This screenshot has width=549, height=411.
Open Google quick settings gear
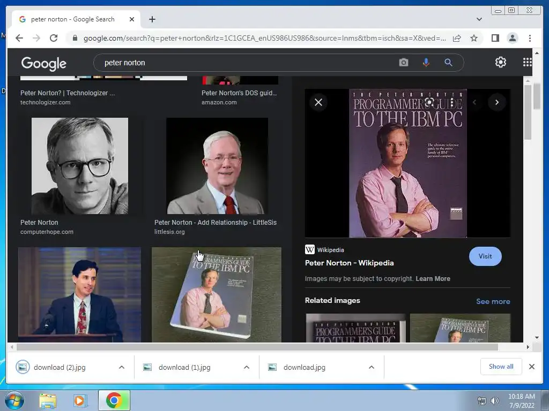coord(501,62)
